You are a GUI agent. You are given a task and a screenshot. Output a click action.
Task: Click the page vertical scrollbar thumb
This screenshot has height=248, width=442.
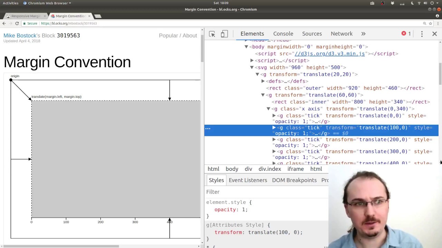[202, 48]
